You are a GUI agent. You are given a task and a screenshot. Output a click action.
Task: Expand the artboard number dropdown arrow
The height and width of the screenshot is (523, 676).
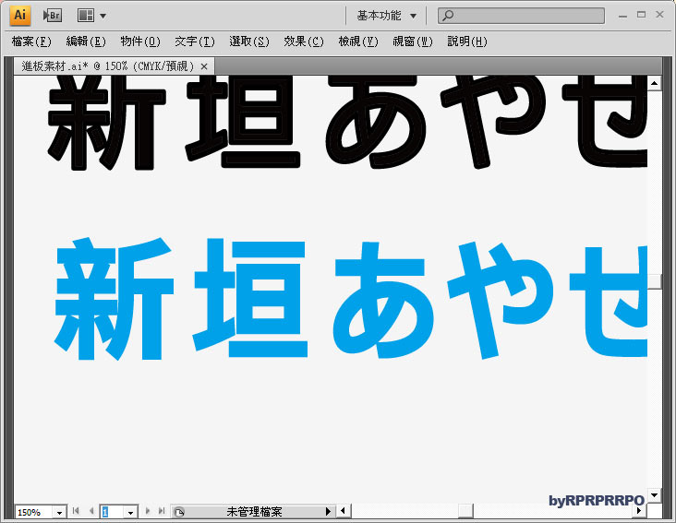pos(130,512)
